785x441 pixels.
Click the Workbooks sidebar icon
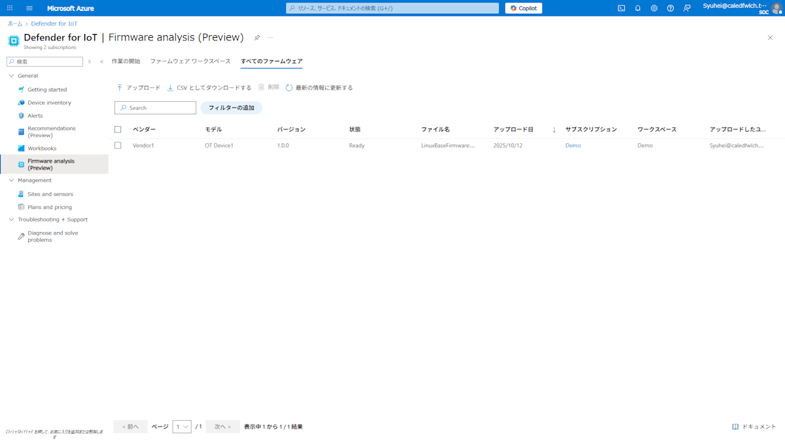pos(21,148)
